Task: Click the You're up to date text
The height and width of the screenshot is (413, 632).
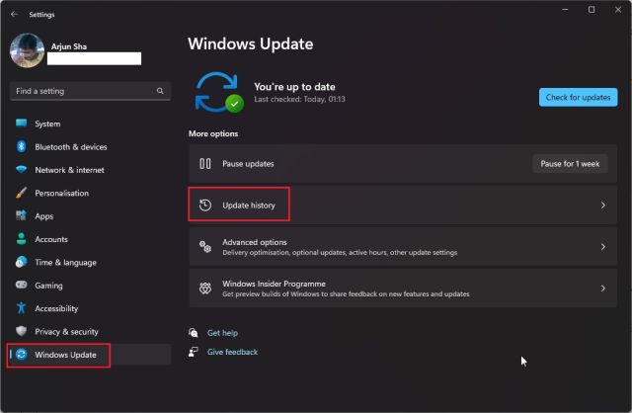Action: coord(294,87)
